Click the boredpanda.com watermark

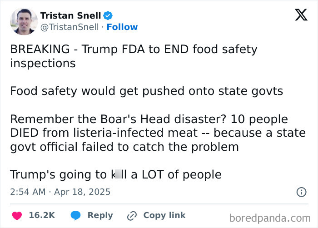270,218
